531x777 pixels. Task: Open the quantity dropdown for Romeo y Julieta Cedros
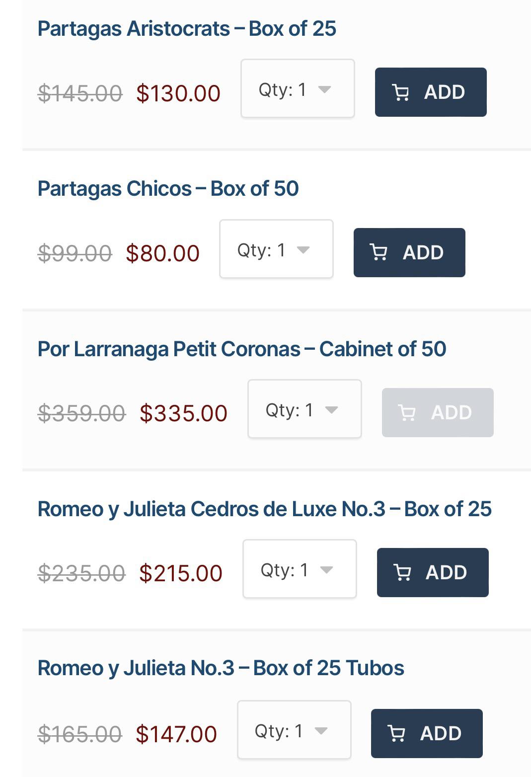(299, 568)
